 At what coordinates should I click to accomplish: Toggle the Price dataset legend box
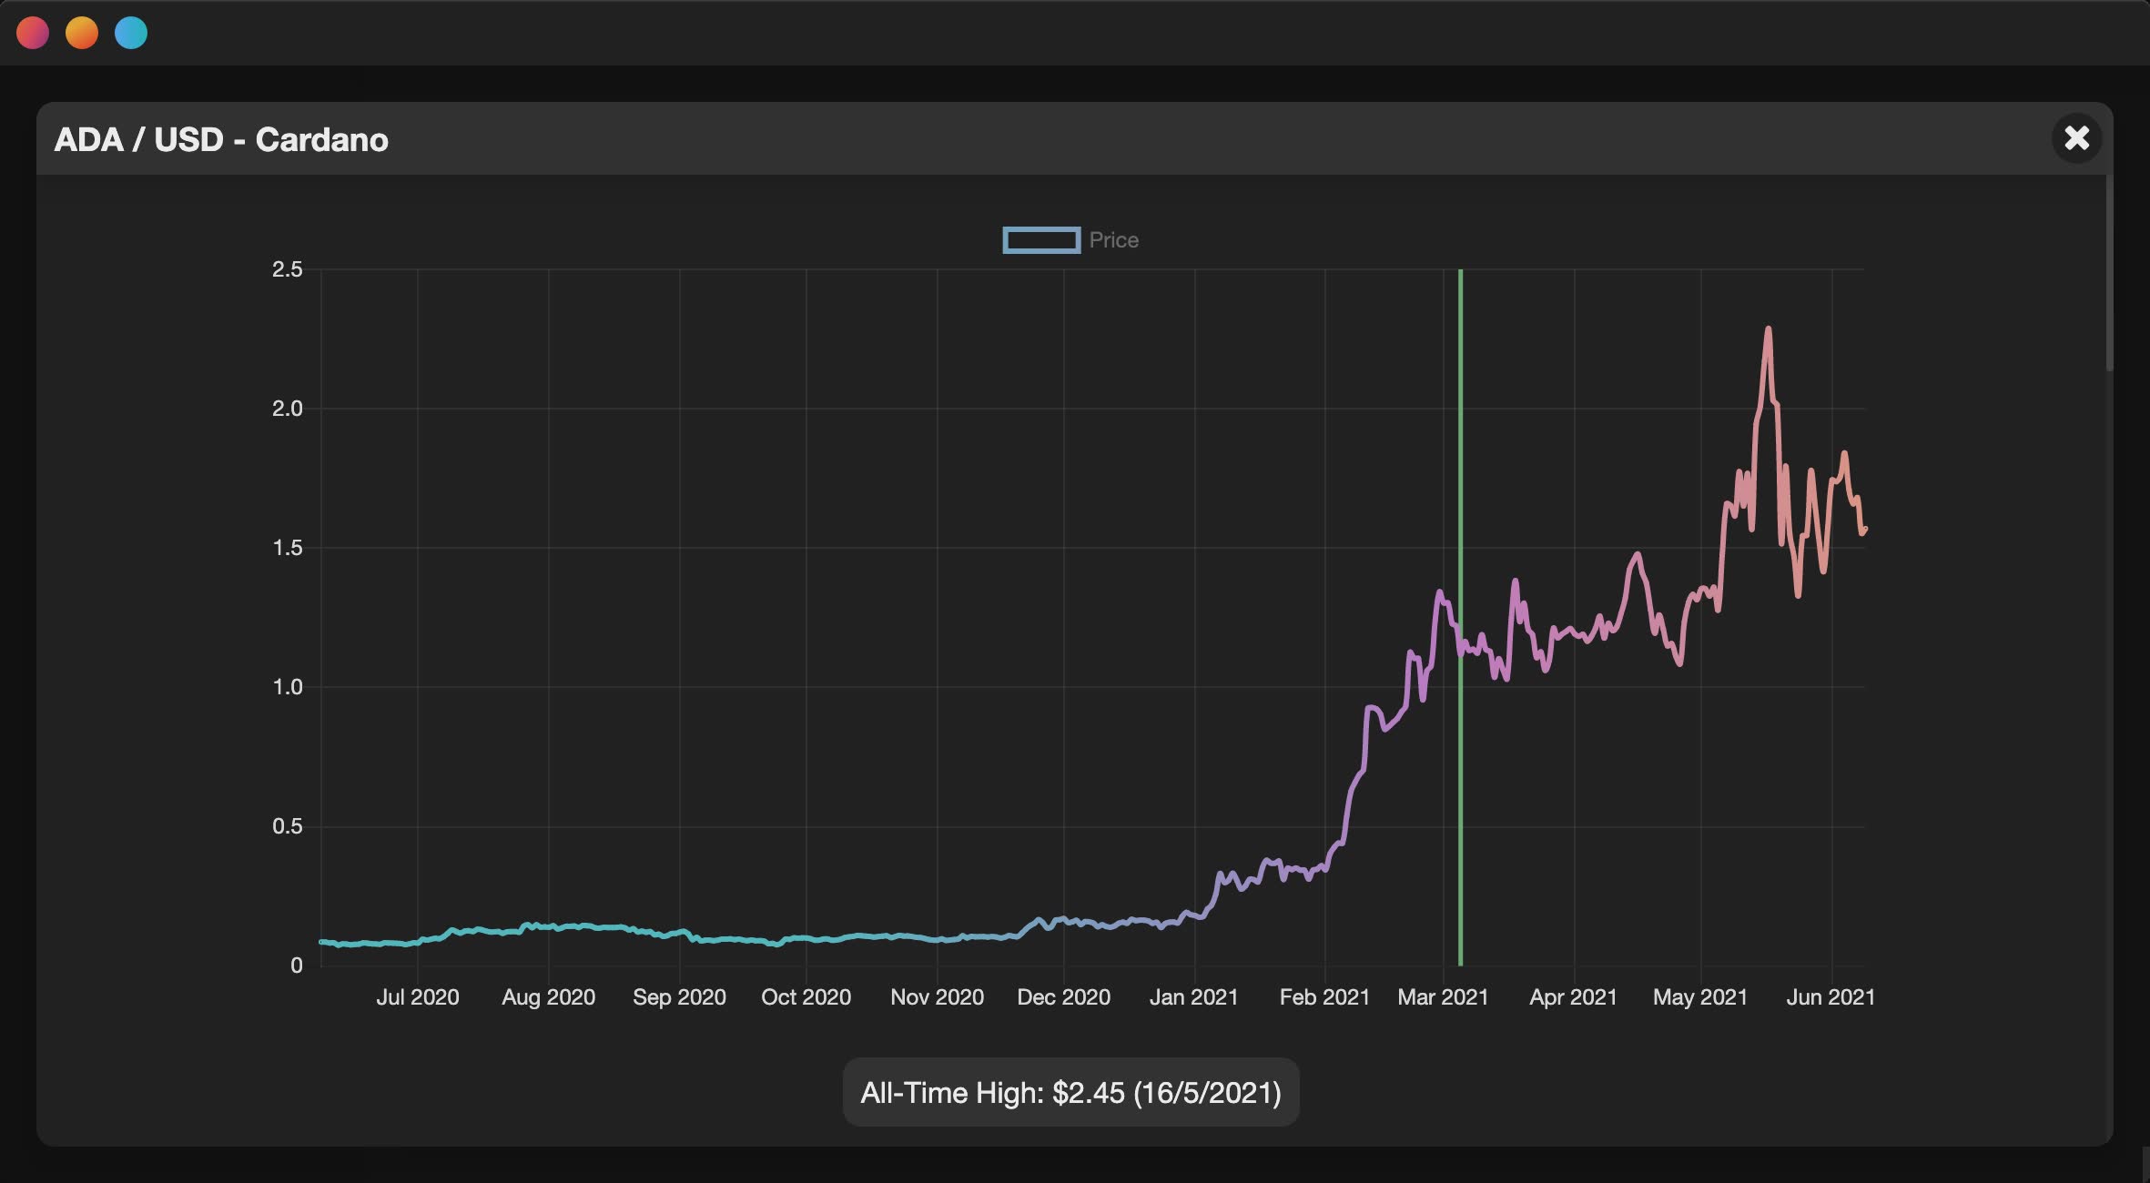click(x=1041, y=240)
